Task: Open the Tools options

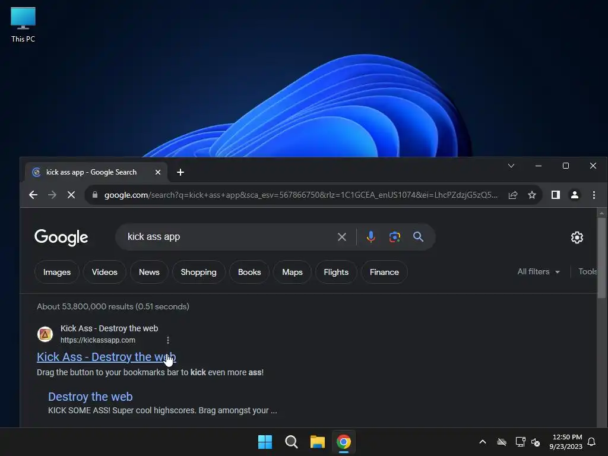Action: click(x=587, y=271)
